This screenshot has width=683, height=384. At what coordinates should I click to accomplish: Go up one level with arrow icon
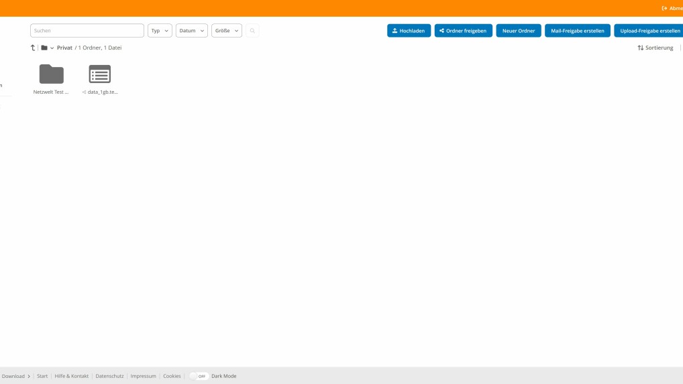tap(33, 48)
